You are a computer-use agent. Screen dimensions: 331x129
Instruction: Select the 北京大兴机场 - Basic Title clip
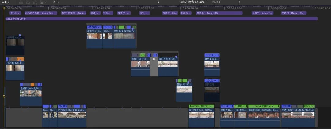point(41,13)
